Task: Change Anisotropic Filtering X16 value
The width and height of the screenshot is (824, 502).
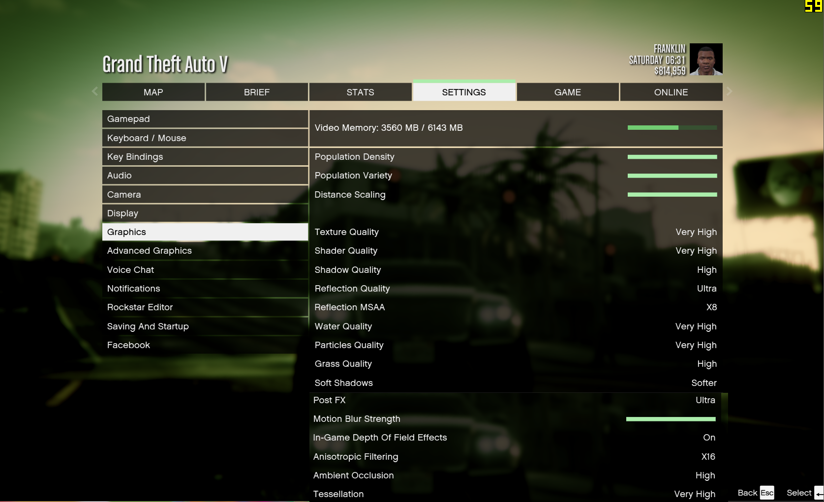Action: 708,457
